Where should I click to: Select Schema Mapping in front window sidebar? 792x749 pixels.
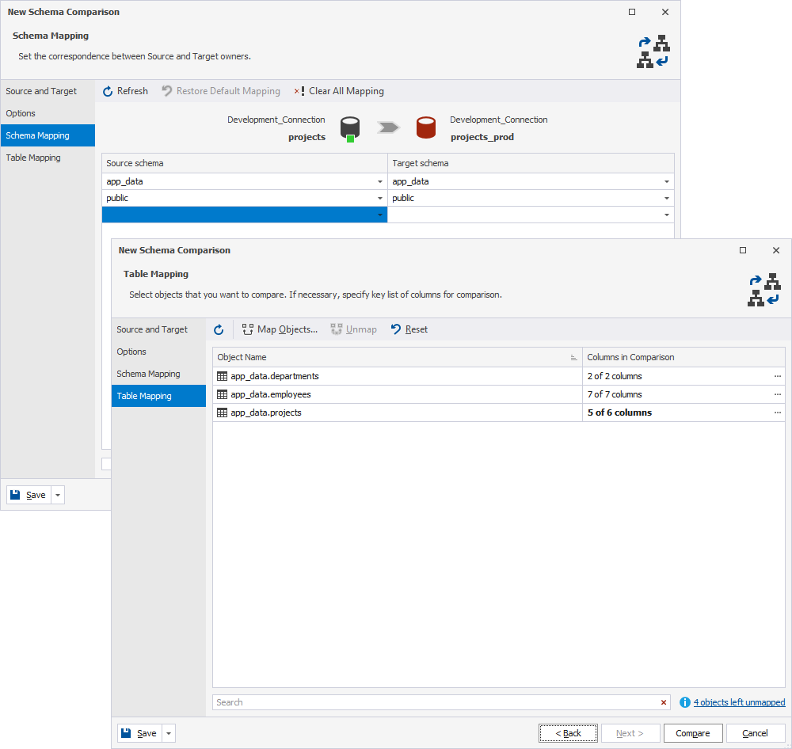coord(158,374)
